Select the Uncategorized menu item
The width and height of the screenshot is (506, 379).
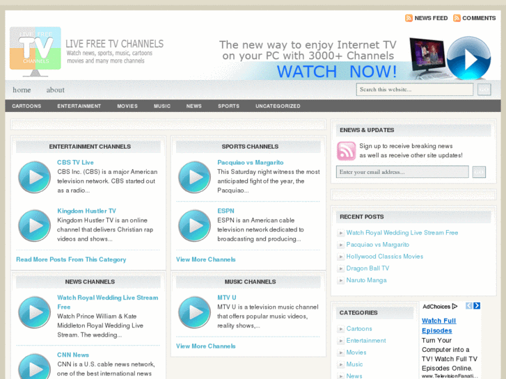click(278, 106)
